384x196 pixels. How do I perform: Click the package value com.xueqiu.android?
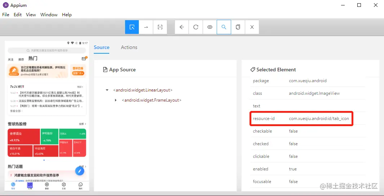pos(308,81)
